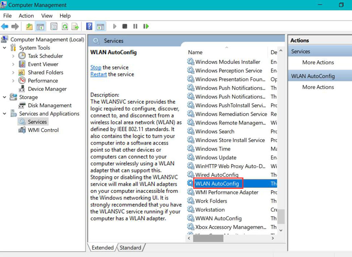
Task: Click the vertical scrollbar thumb
Action: coord(281,217)
